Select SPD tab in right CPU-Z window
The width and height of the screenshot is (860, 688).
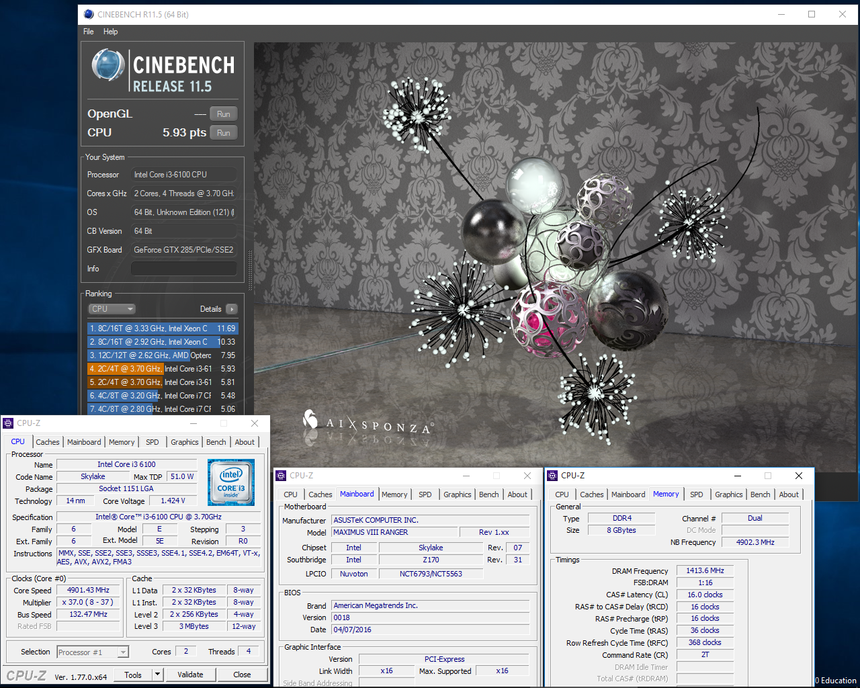(697, 494)
